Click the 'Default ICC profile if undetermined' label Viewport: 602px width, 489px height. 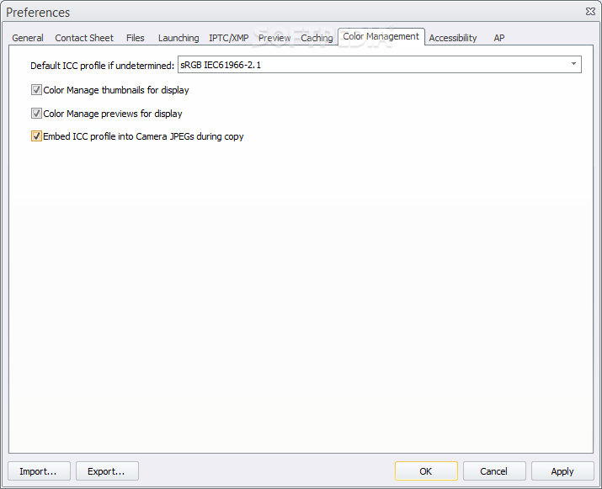102,66
